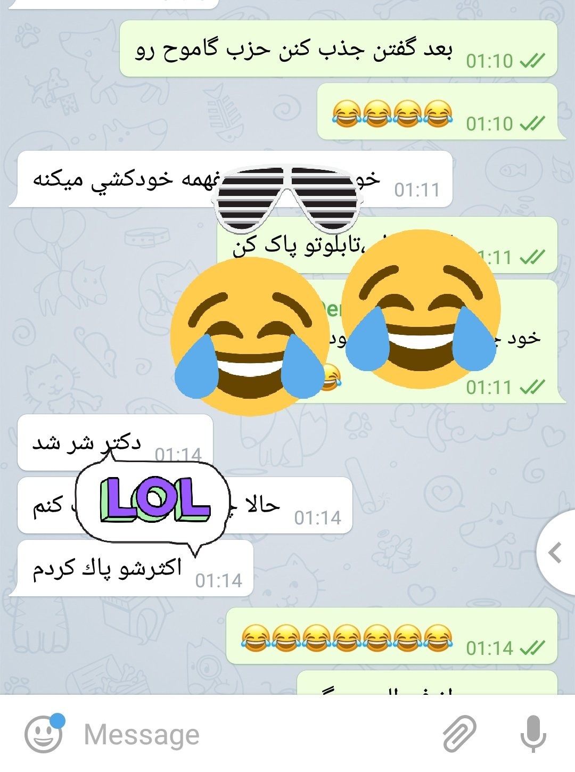The image size is (575, 772).
Task: Open the emoji picker smiley icon
Action: [44, 734]
